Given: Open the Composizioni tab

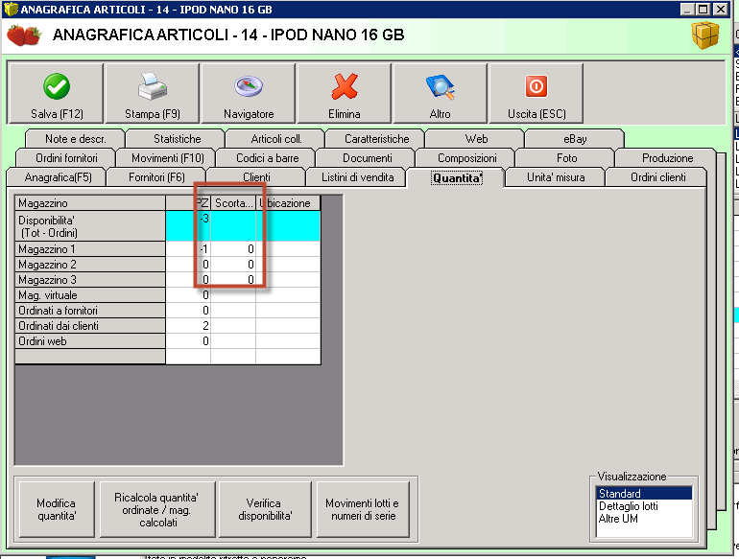Looking at the screenshot, I should click(x=467, y=158).
